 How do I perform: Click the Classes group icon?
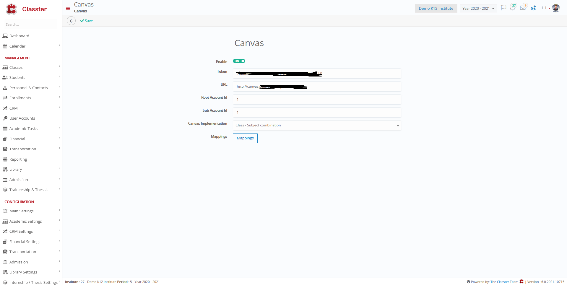[x=5, y=67]
